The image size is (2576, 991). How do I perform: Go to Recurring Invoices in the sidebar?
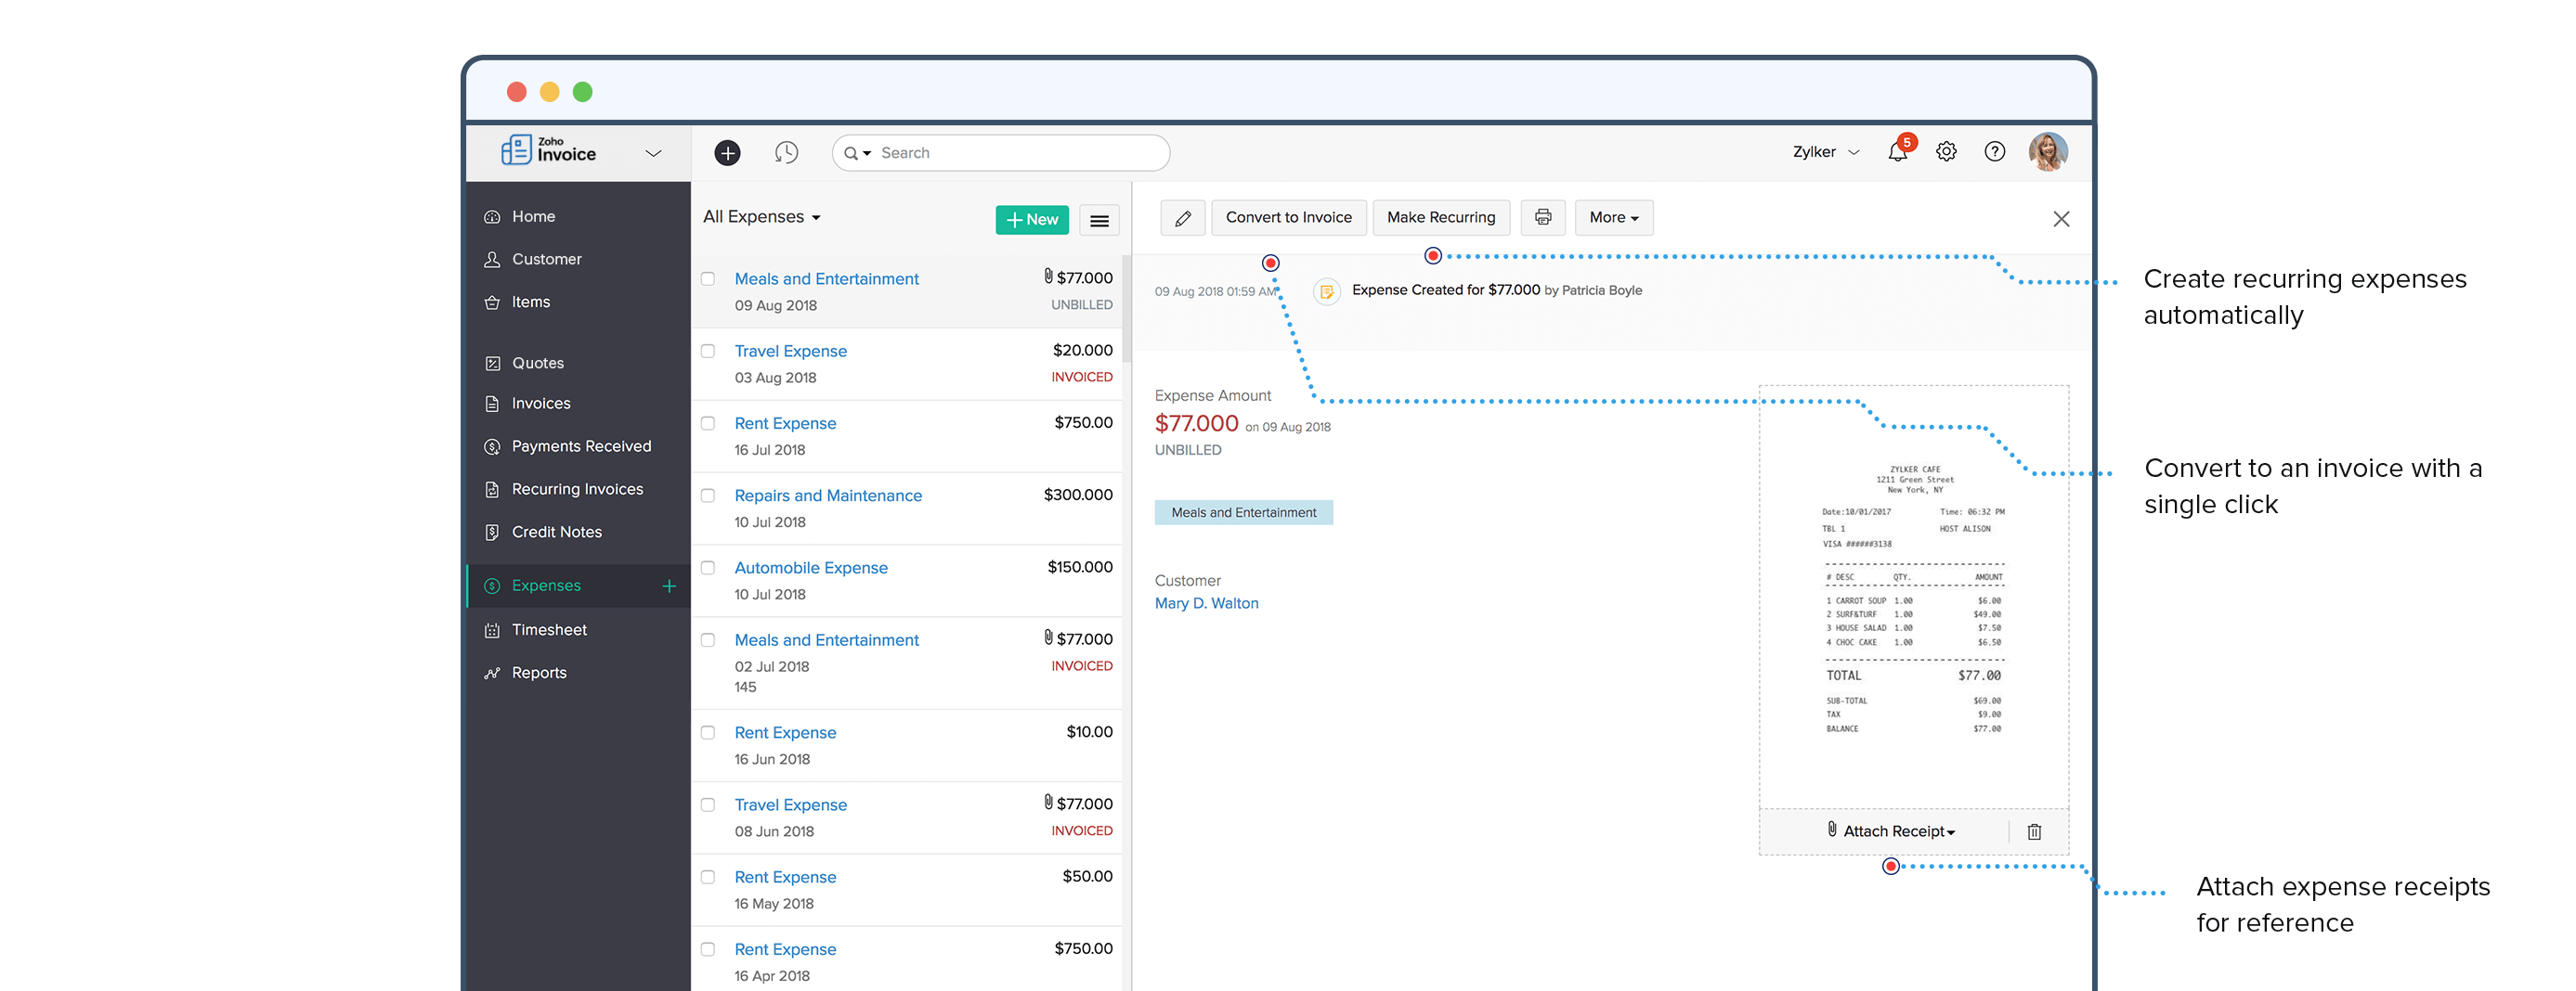(x=577, y=488)
